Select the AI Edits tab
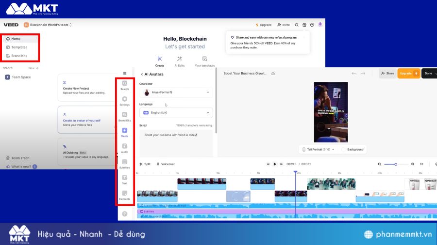This screenshot has width=437, height=245. (x=180, y=61)
